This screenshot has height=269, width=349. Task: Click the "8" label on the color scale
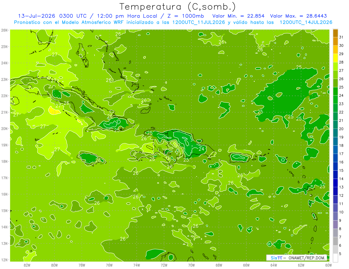[x=340, y=229]
